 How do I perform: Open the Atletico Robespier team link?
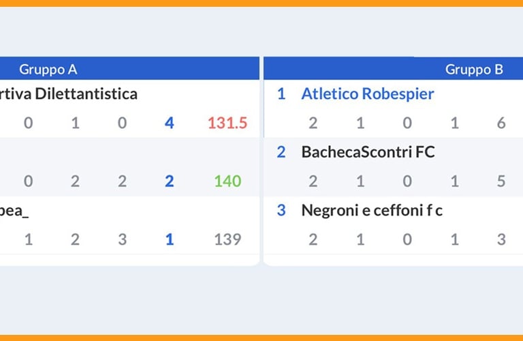pos(367,94)
